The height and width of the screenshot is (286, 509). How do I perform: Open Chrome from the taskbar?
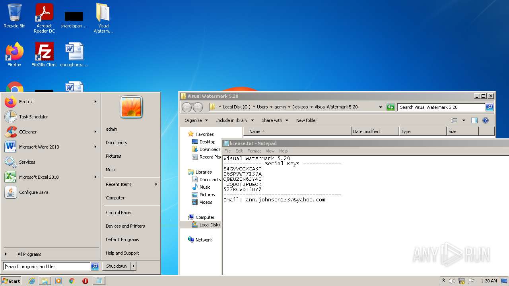tap(72, 281)
